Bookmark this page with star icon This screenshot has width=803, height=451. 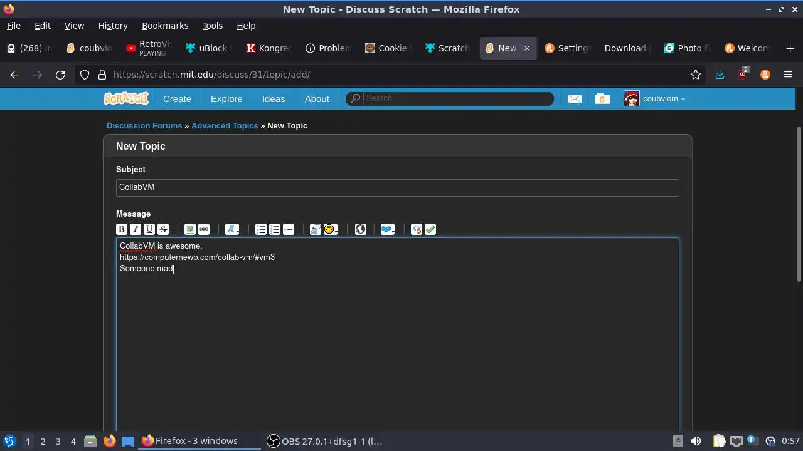click(x=696, y=75)
